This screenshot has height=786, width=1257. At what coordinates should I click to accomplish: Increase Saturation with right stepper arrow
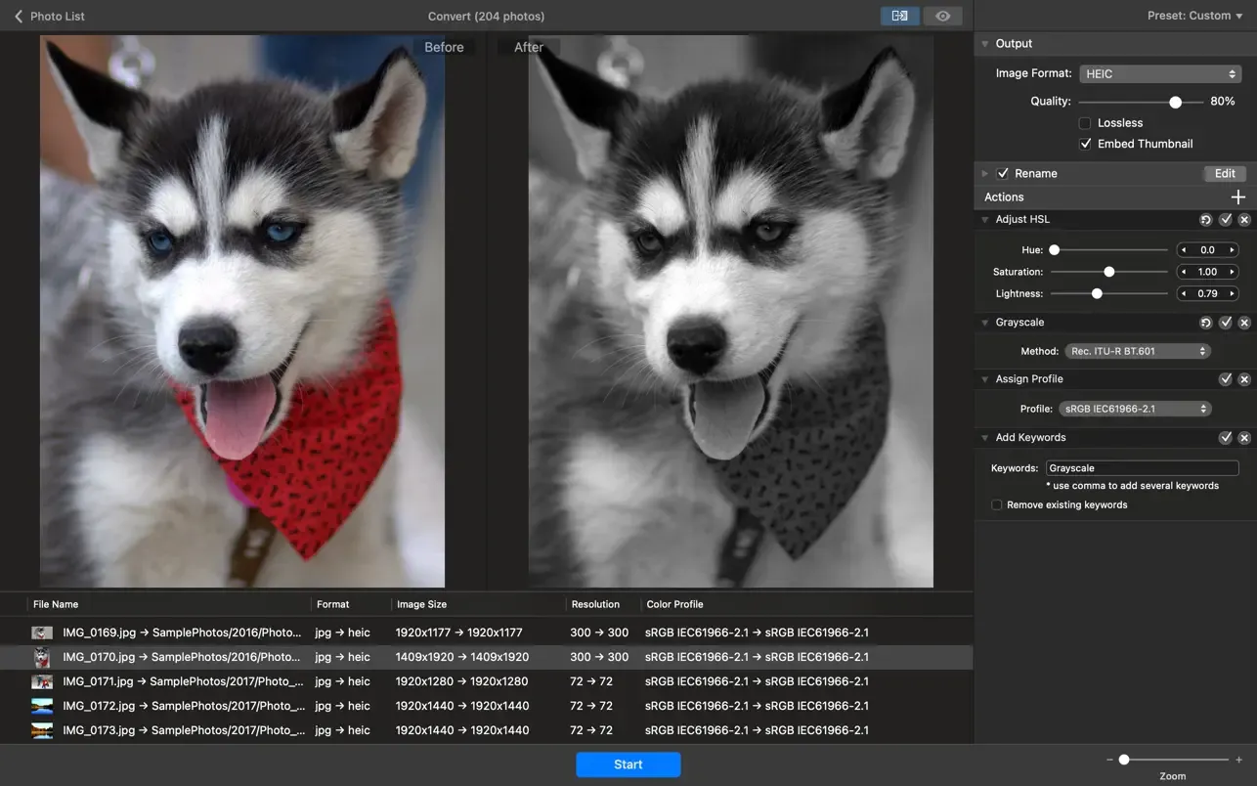pos(1233,272)
